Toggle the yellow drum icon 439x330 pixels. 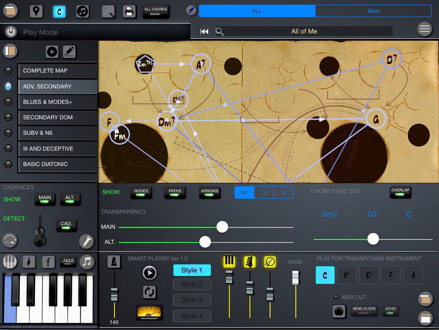(x=270, y=262)
